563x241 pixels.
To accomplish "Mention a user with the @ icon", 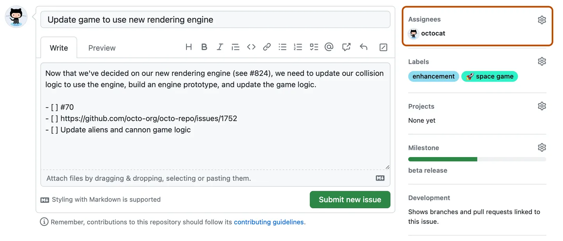I will (x=329, y=47).
